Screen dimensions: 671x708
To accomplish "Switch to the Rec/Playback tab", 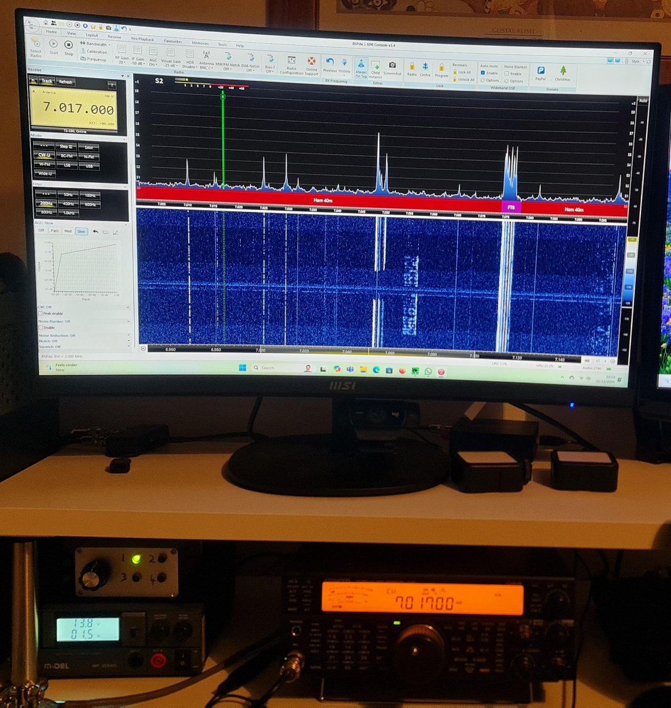I will [x=142, y=38].
